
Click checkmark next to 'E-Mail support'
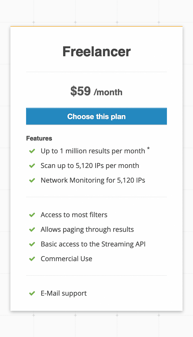(32, 293)
